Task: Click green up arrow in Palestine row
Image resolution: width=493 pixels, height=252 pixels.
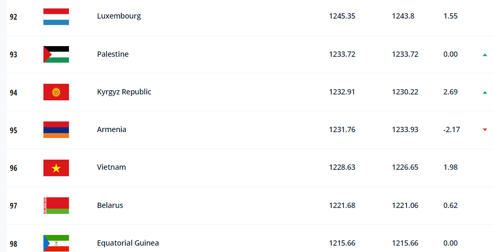Action: (x=485, y=55)
